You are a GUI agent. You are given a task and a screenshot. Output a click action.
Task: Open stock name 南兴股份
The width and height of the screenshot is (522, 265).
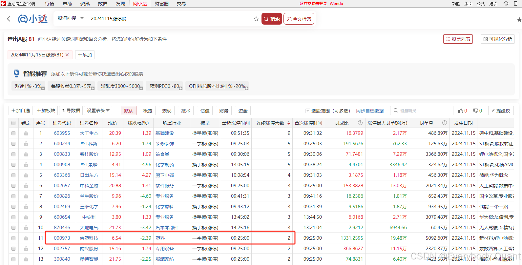[x=89, y=249]
